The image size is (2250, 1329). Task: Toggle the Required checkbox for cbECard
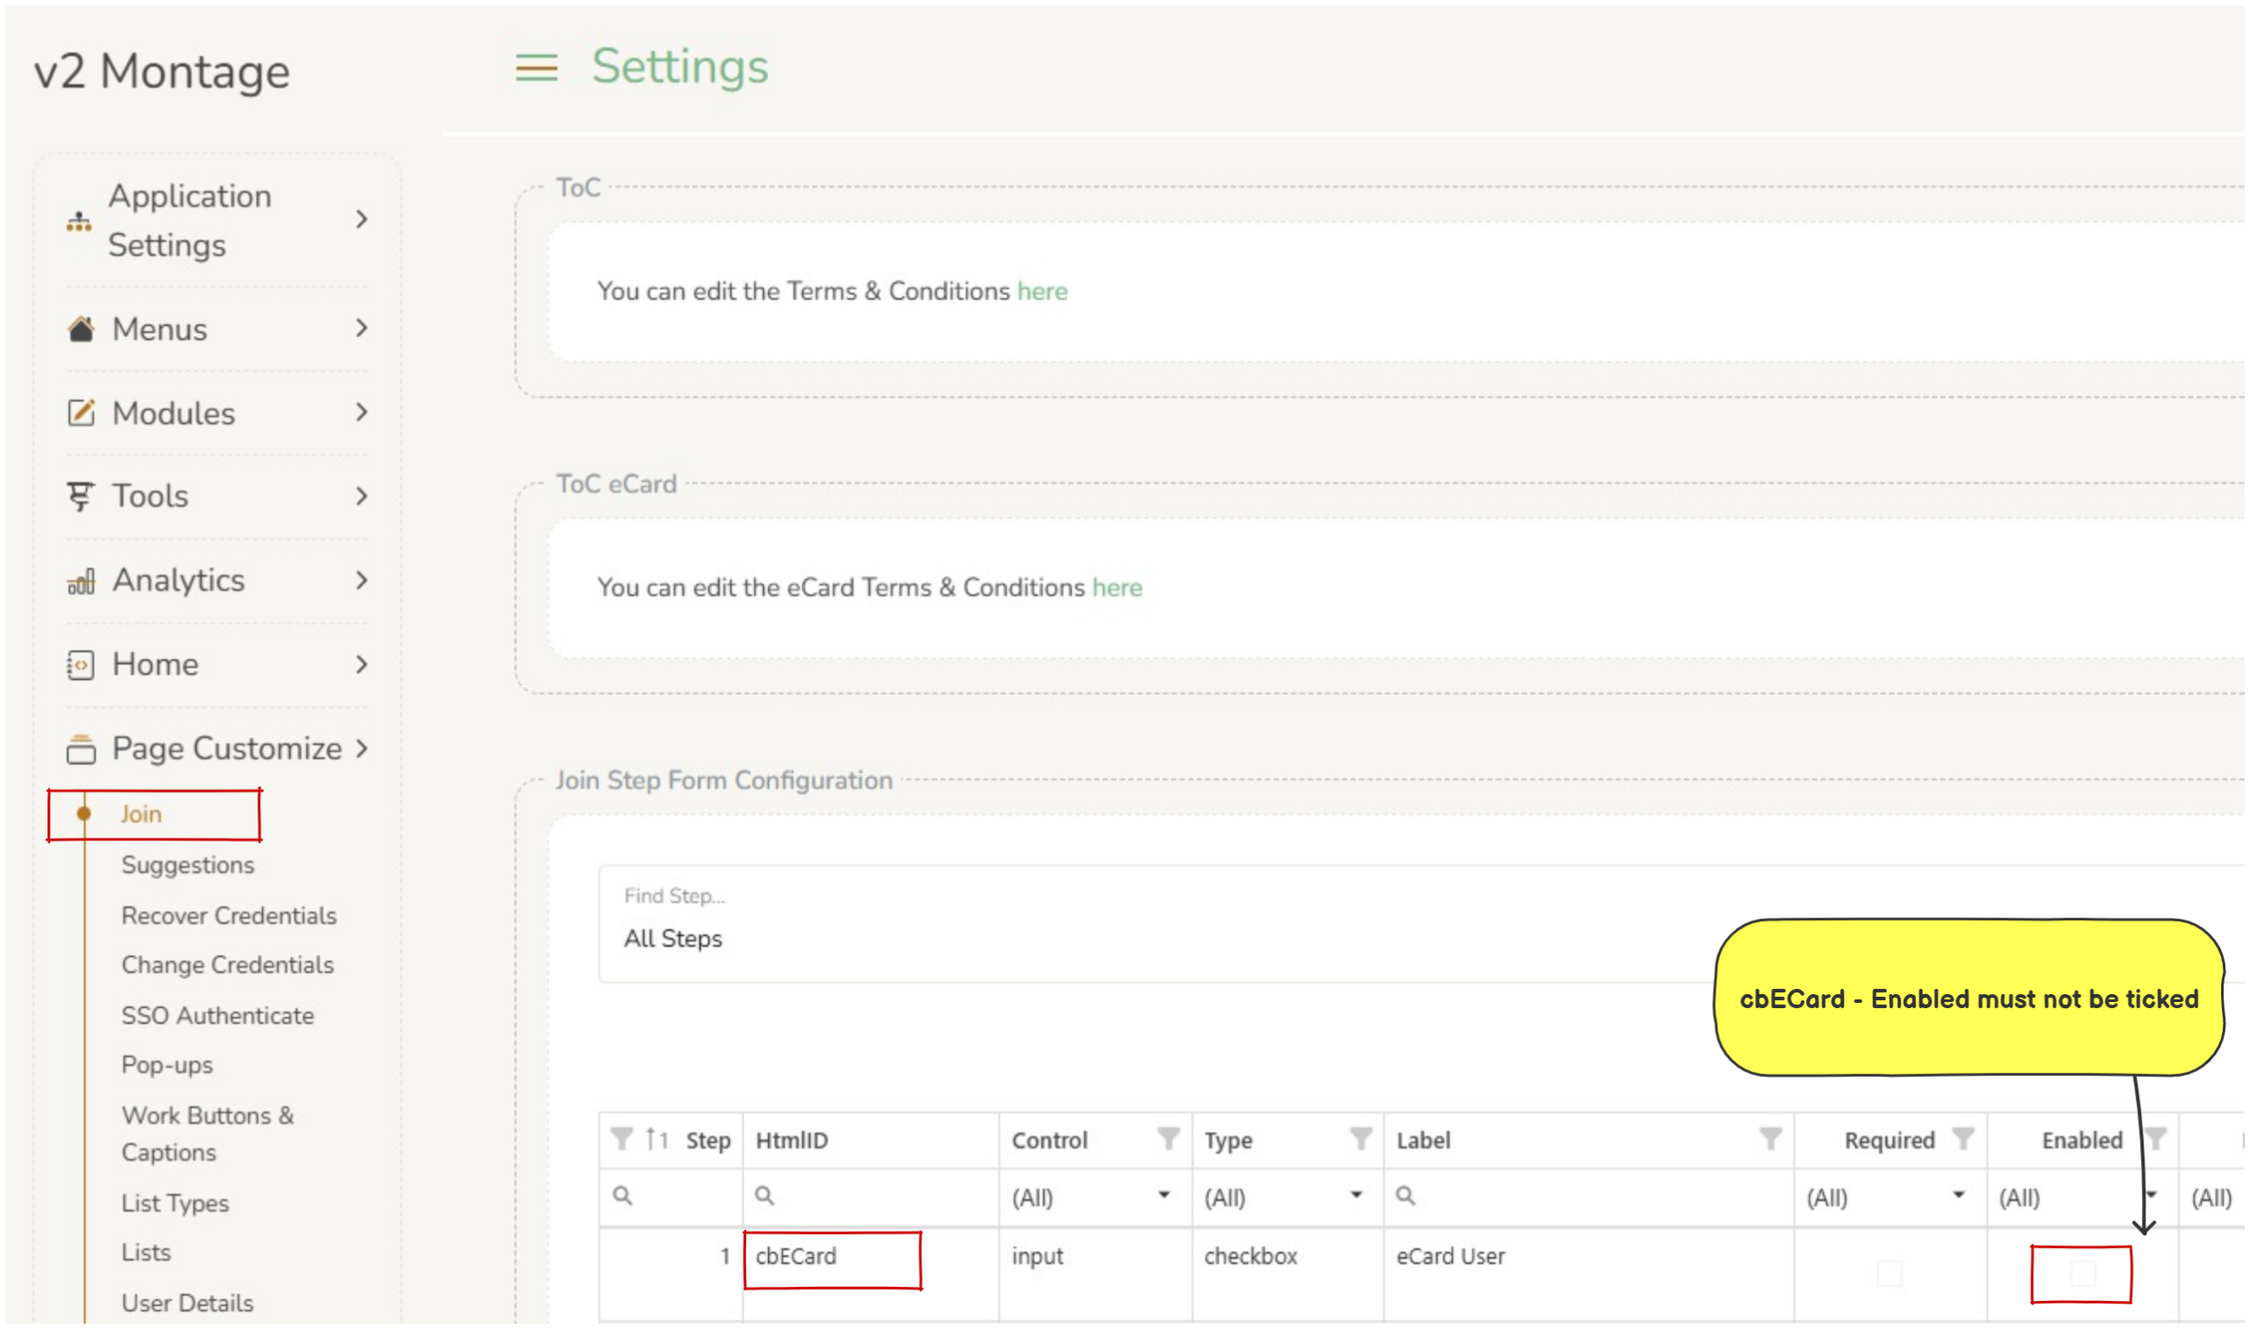1889,1274
